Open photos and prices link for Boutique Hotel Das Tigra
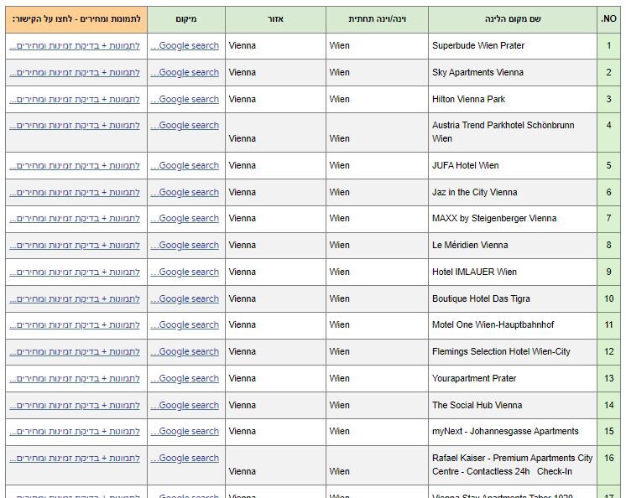The image size is (626, 498). [x=75, y=299]
